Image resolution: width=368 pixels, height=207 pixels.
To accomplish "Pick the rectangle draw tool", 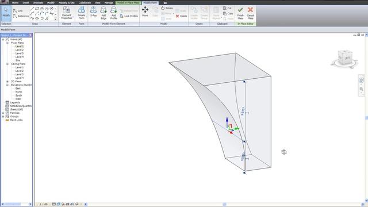I will tap(37, 9).
